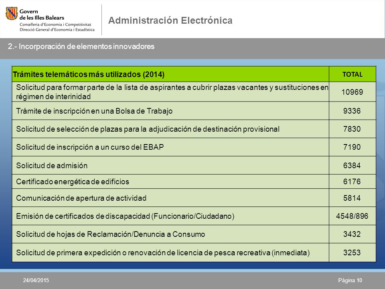Select 'Solicitud de admisión' row text
Viewport: 385px width, 289px height.
[x=52, y=165]
